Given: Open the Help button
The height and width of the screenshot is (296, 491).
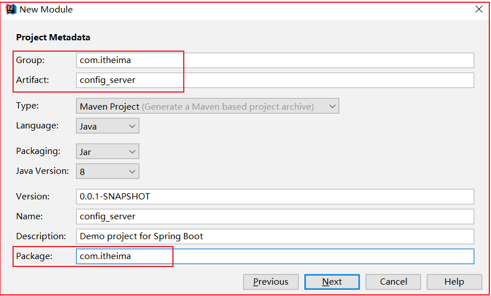Looking at the screenshot, I should coord(455,282).
